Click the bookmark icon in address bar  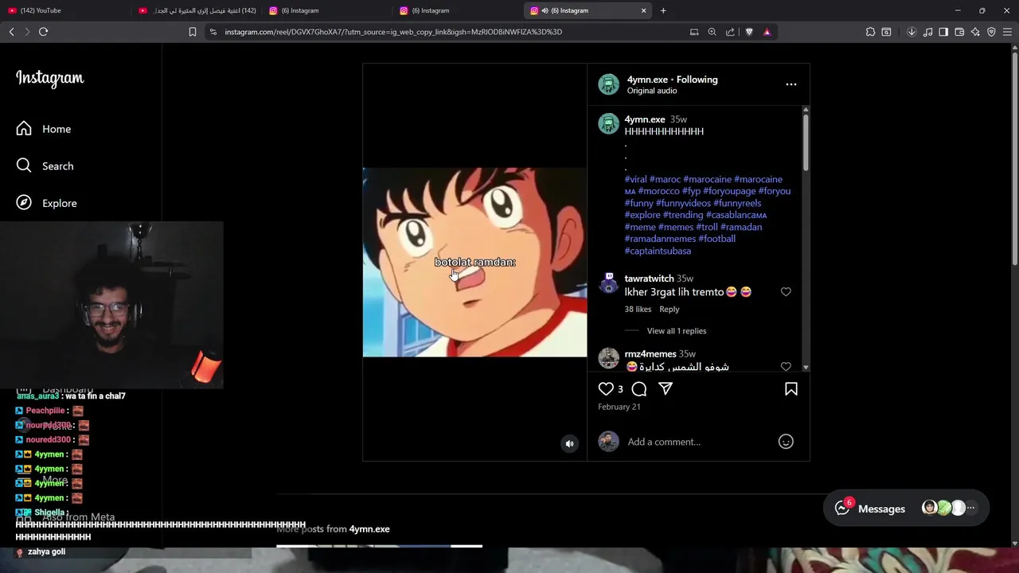pos(192,32)
